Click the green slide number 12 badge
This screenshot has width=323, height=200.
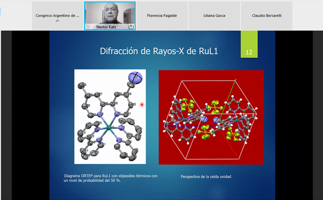click(249, 52)
